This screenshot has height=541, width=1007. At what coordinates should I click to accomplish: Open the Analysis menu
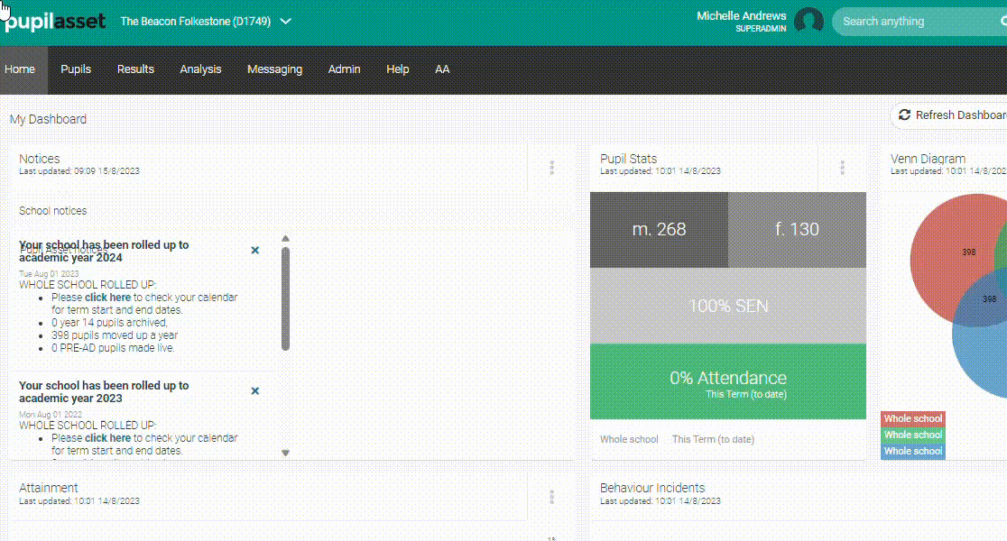point(200,69)
